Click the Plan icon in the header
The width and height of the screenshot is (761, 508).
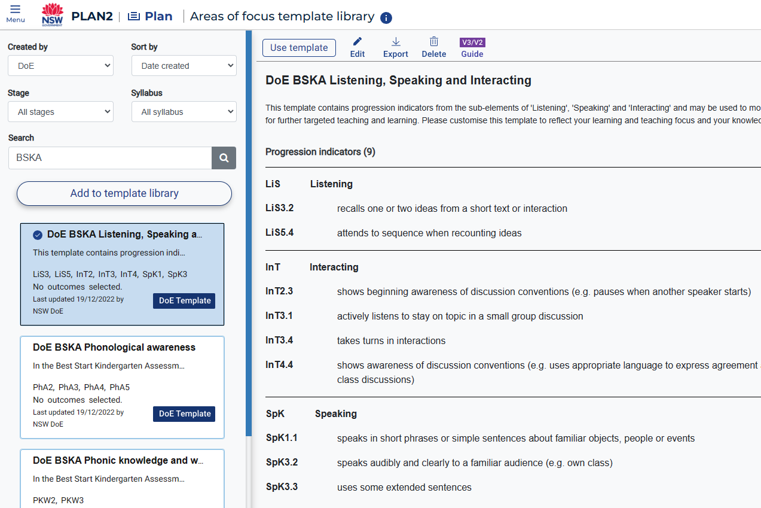click(134, 16)
